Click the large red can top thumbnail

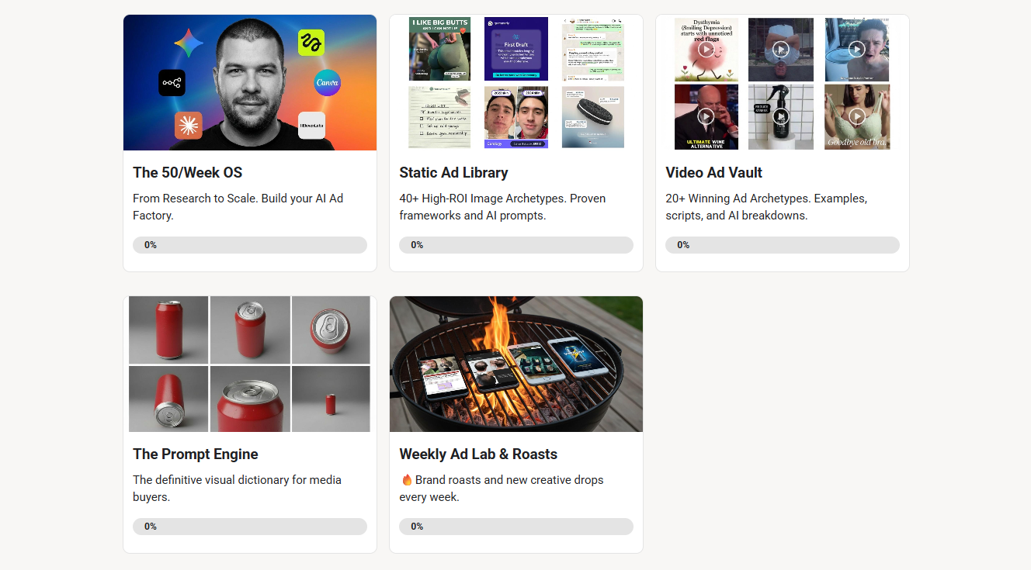250,399
